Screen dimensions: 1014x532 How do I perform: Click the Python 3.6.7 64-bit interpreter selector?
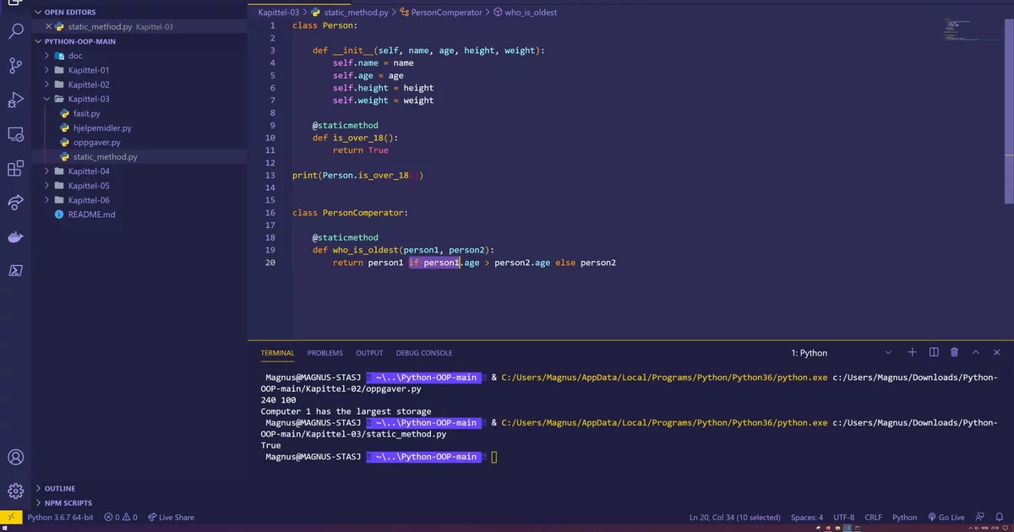[x=60, y=517]
